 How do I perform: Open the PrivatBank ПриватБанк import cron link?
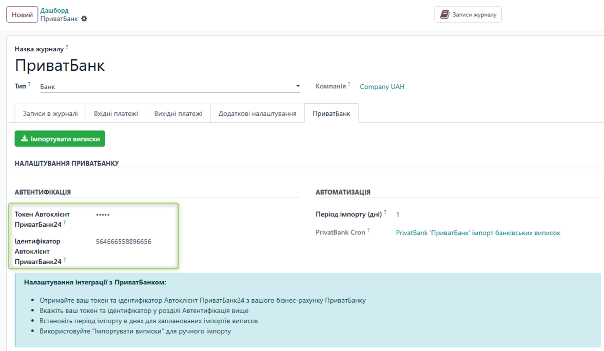479,232
